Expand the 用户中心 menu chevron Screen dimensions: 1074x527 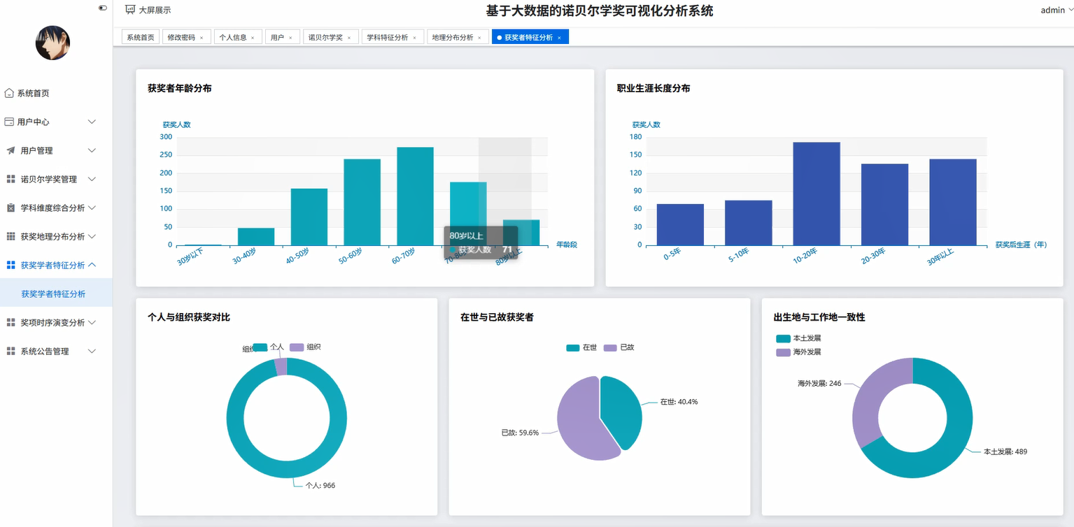[x=92, y=122]
